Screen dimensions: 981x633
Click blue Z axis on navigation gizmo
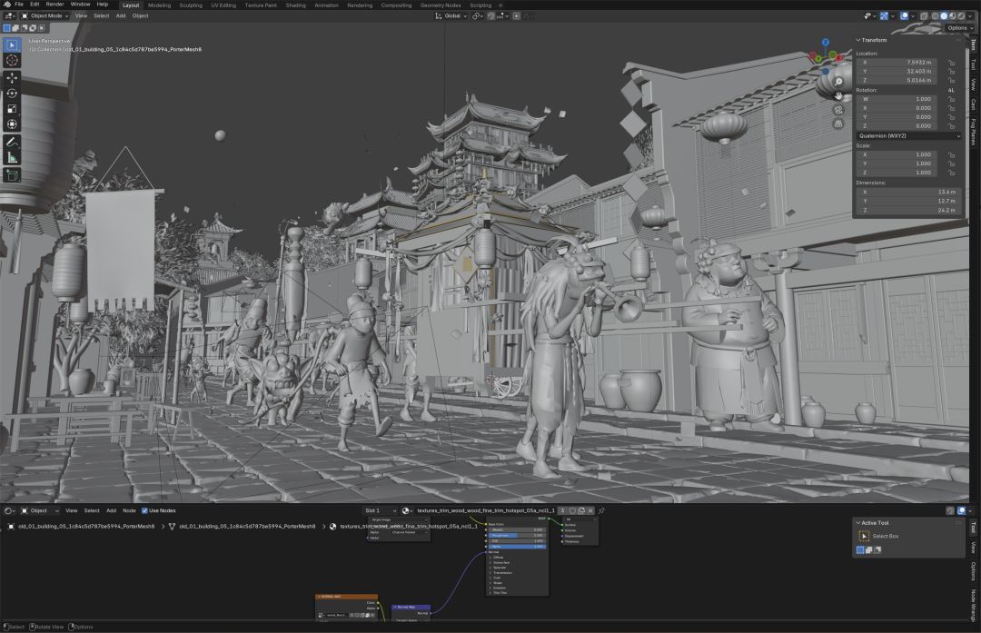[x=825, y=43]
